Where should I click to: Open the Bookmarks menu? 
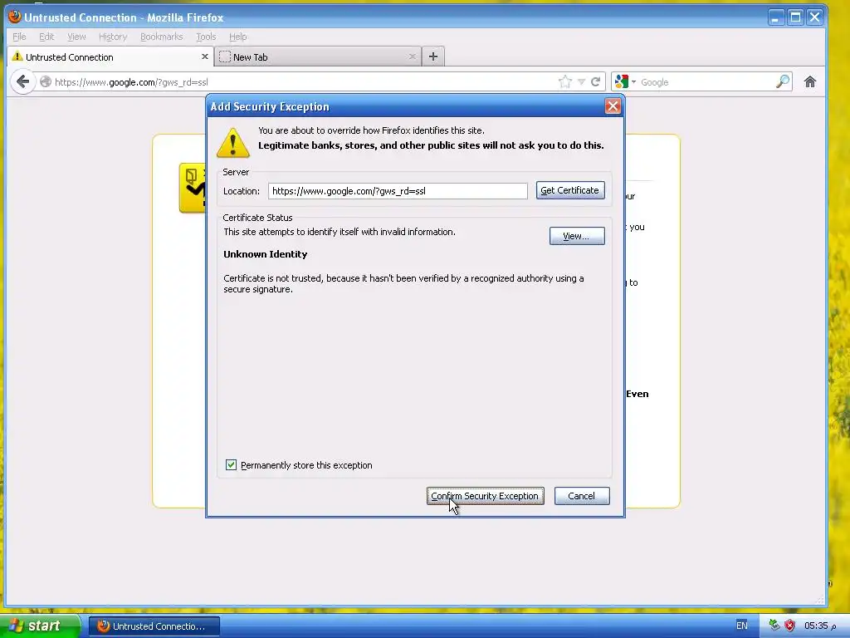(x=162, y=37)
